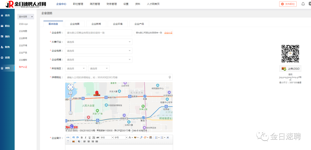
Task: Open 简历 in the left blue sidebar
Action: point(7,36)
